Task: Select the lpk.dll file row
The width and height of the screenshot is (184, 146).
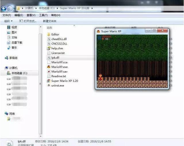Action: (x=70, y=58)
